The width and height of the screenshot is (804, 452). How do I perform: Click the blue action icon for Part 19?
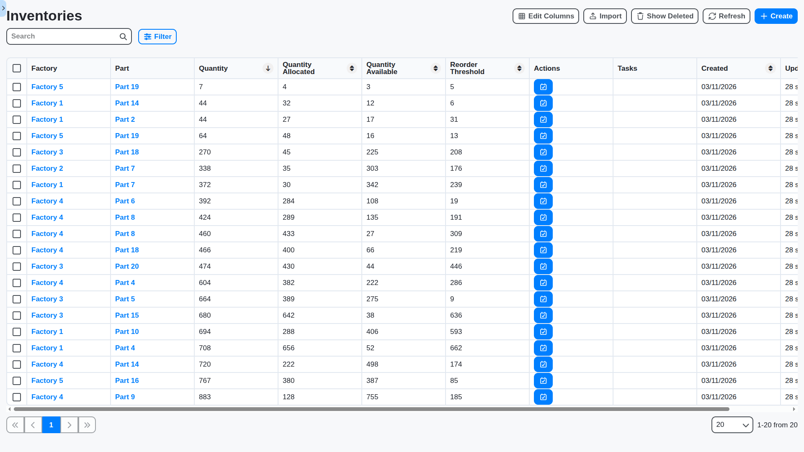pyautogui.click(x=543, y=87)
